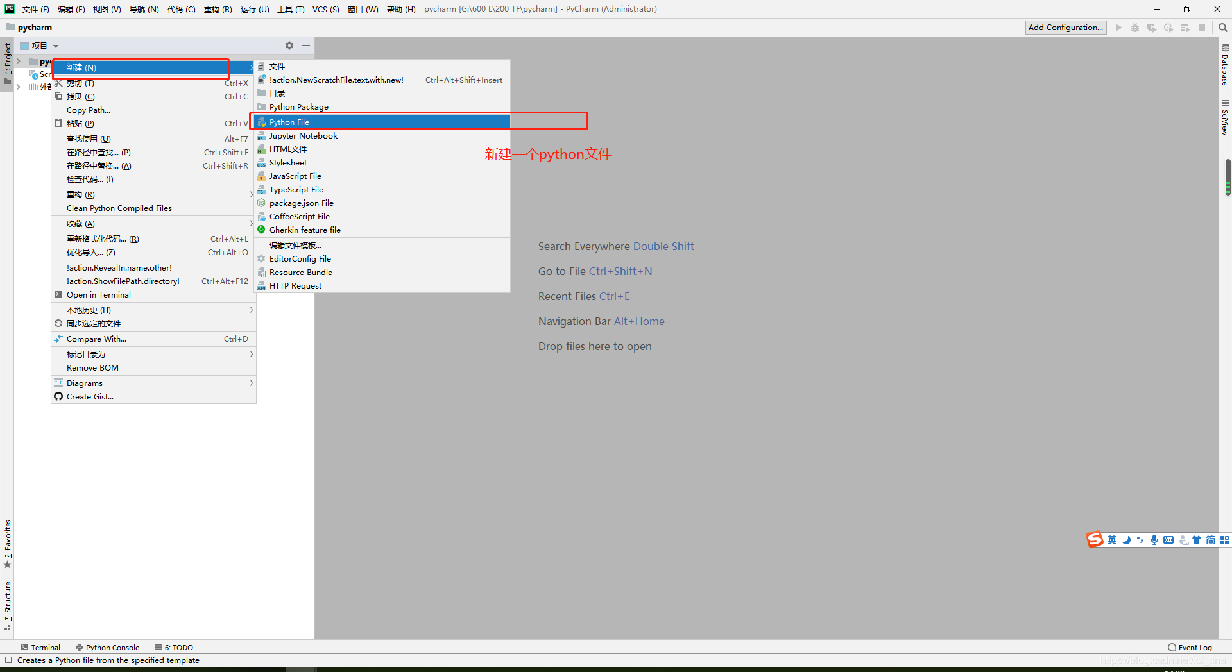Open the 文件 (F) menu
Image resolution: width=1232 pixels, height=672 pixels.
(35, 9)
